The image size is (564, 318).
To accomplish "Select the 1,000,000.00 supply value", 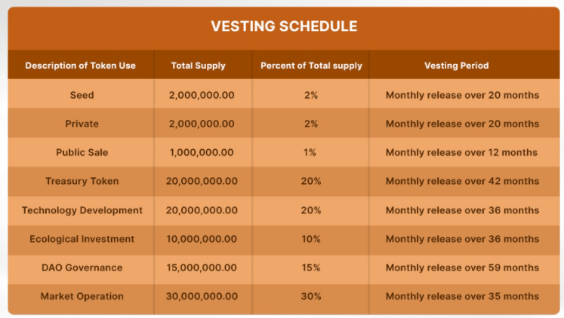I will [x=202, y=152].
